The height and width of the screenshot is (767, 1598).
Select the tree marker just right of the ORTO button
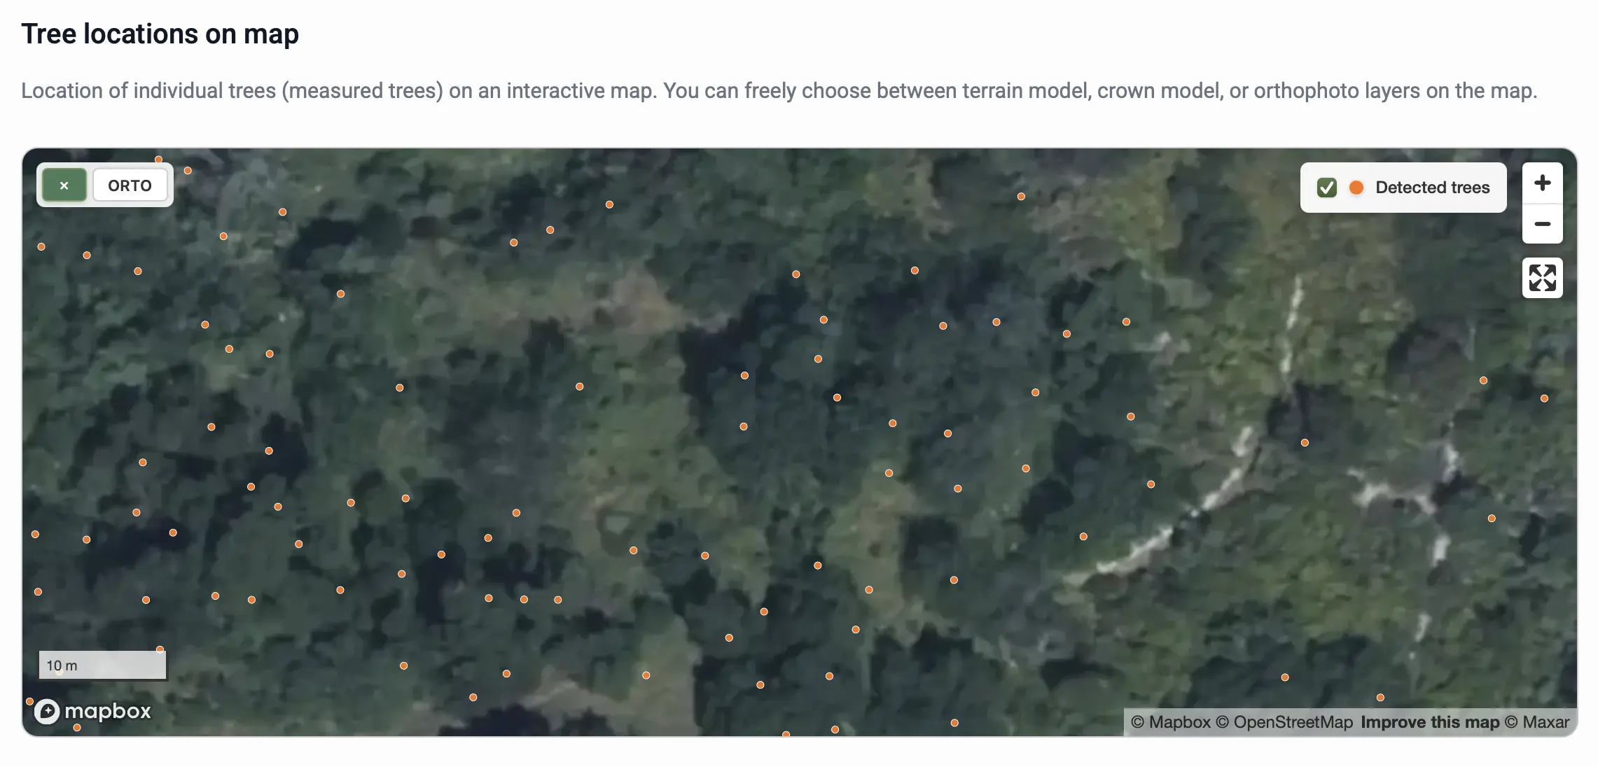pyautogui.click(x=188, y=171)
